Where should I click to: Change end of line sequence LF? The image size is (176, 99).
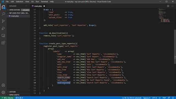pos(159,98)
